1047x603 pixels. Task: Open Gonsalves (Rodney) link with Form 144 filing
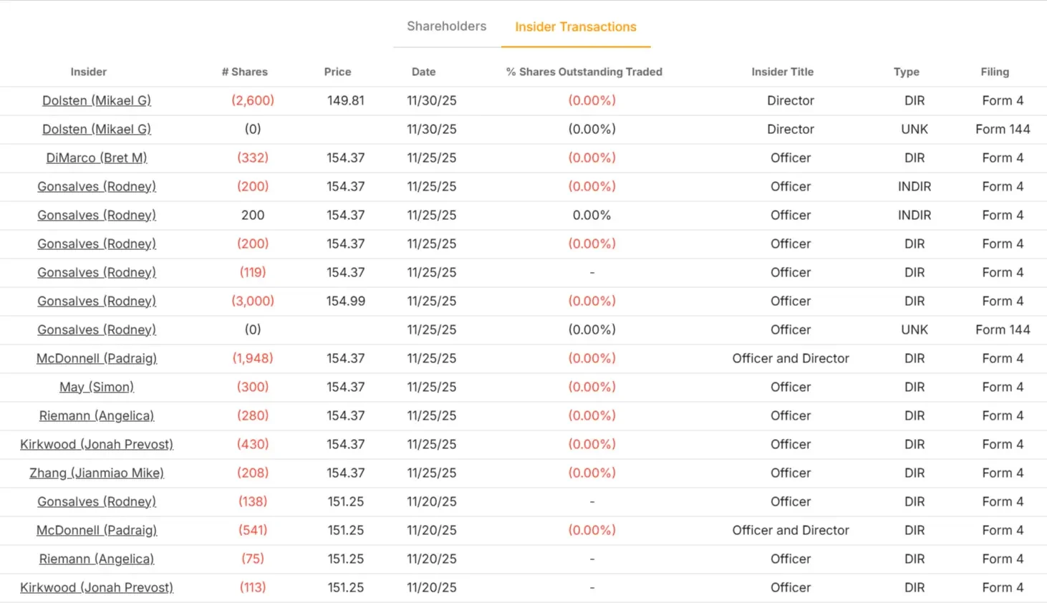[x=97, y=330]
